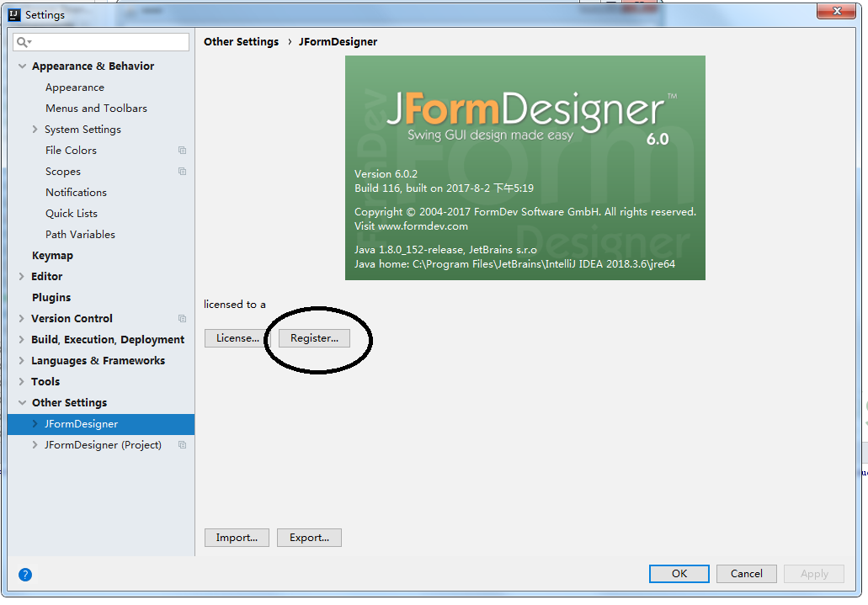Collapse the Appearance & Behavior section
Screen dimensions: 868x605
point(22,66)
